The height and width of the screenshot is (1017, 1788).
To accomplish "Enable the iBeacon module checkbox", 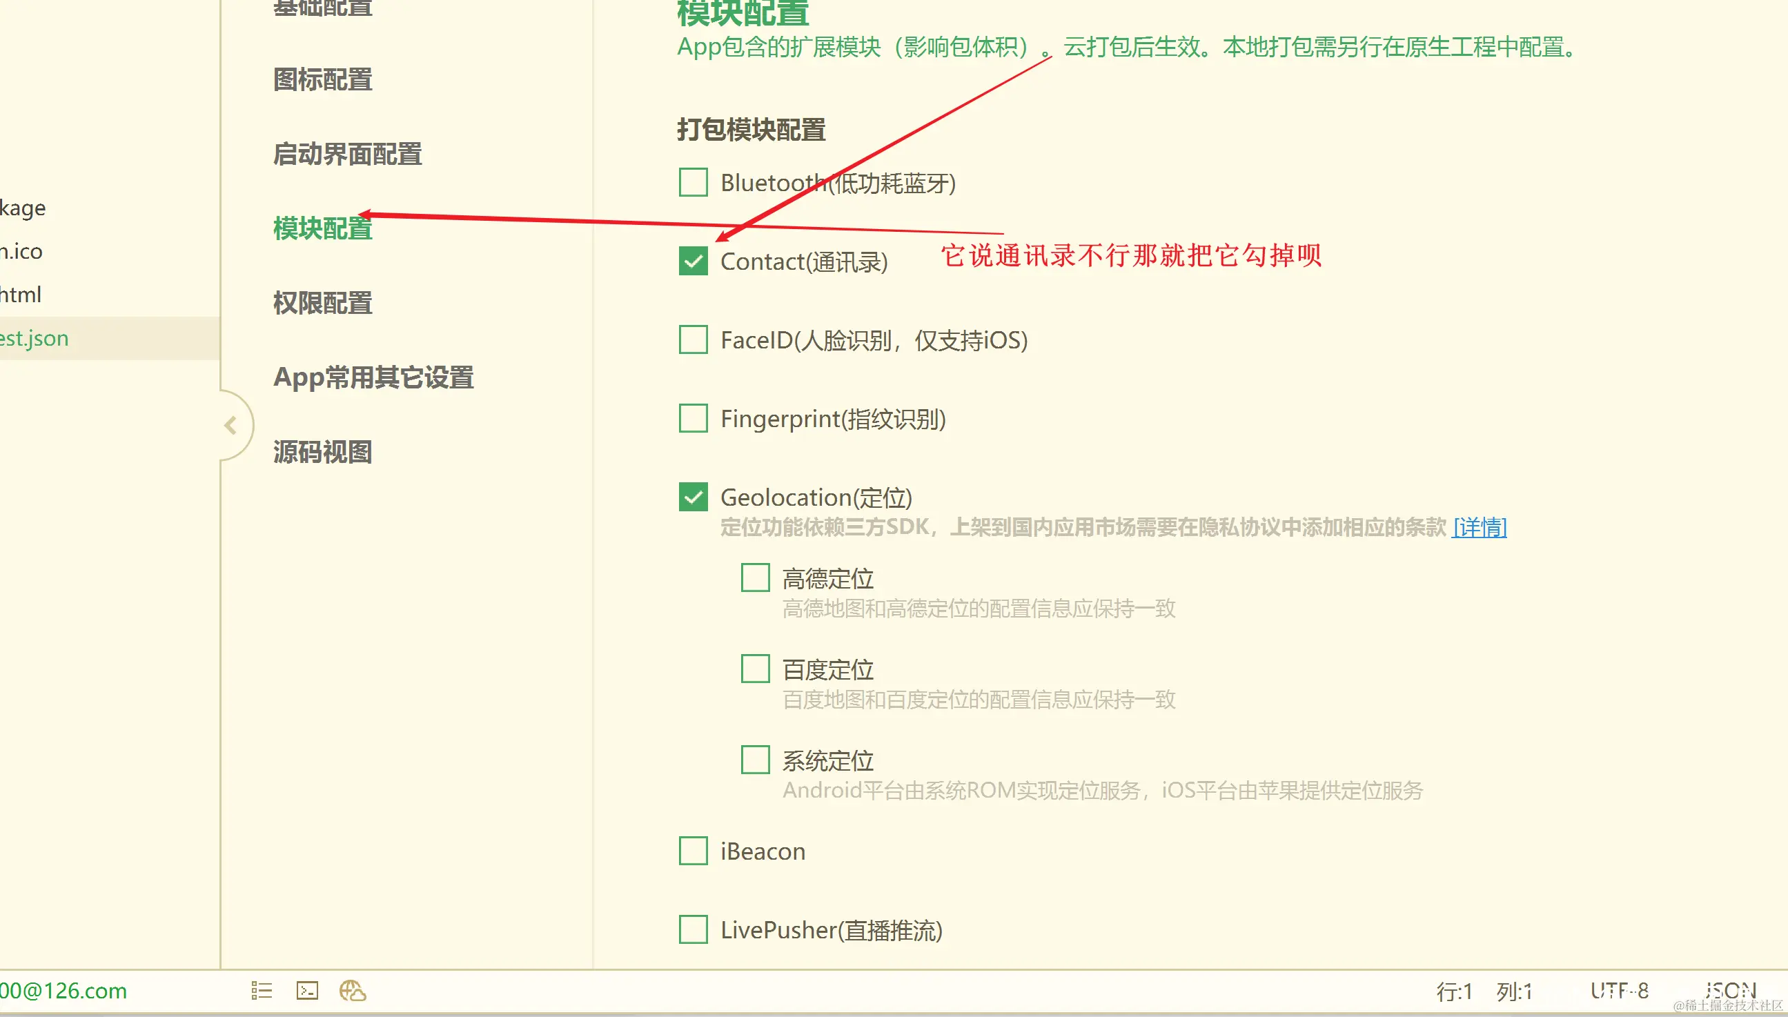I will 693,851.
